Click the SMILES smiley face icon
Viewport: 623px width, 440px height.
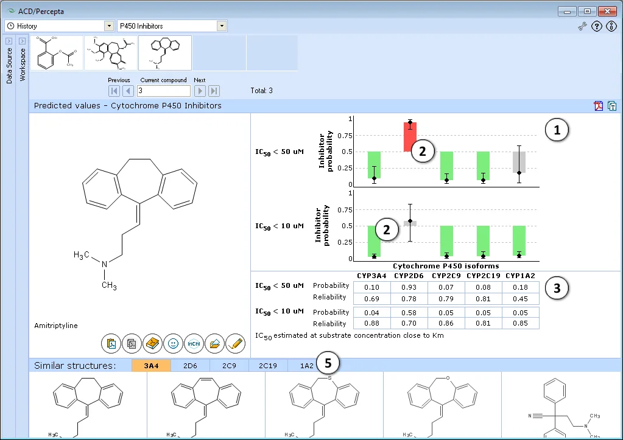tap(173, 343)
